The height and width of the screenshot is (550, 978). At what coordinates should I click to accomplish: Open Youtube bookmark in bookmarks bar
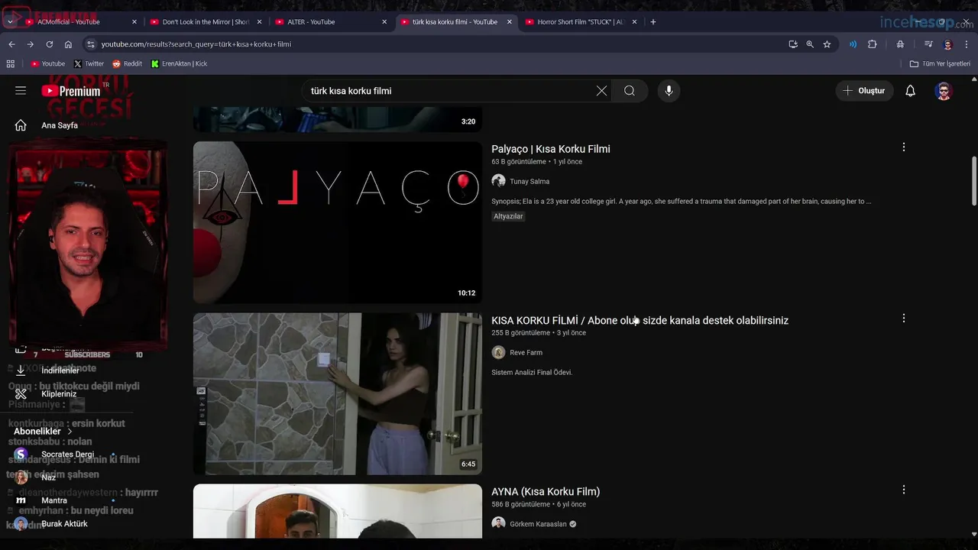pos(47,63)
